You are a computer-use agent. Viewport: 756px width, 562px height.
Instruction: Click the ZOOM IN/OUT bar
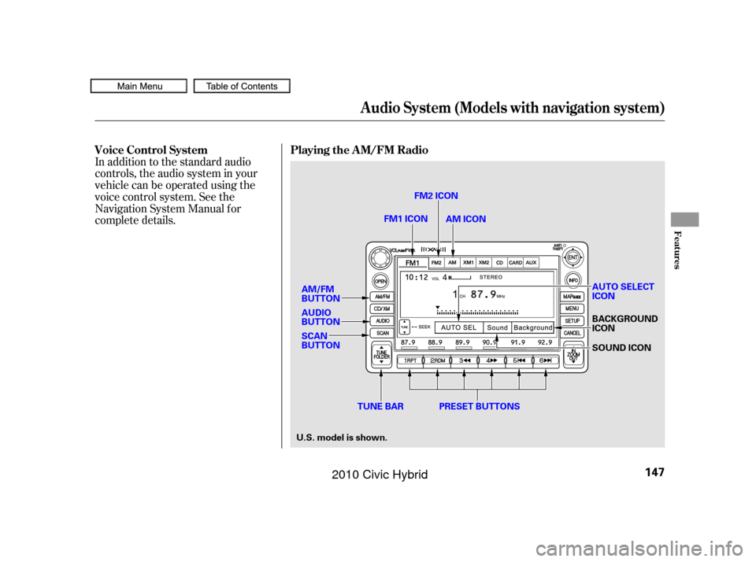pyautogui.click(x=573, y=354)
